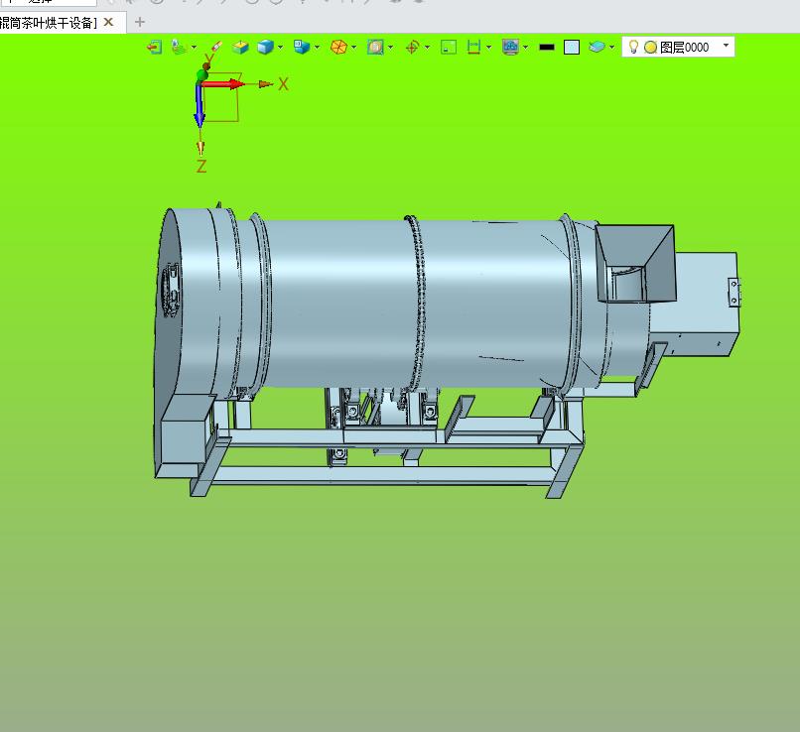The image size is (800, 732).
Task: Add a new tab with plus button
Action: [x=139, y=22]
